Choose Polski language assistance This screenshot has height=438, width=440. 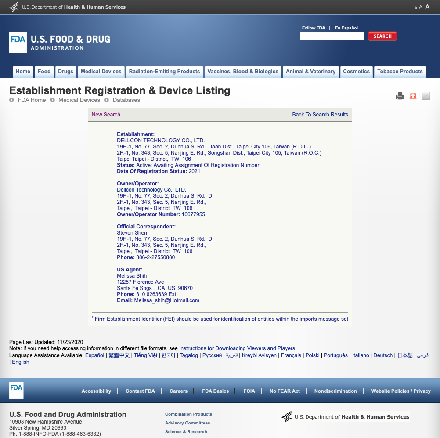(x=312, y=355)
